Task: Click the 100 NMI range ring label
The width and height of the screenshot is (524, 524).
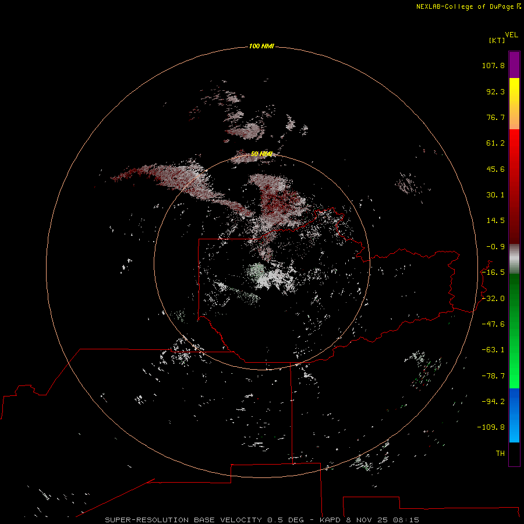Action: coord(261,46)
